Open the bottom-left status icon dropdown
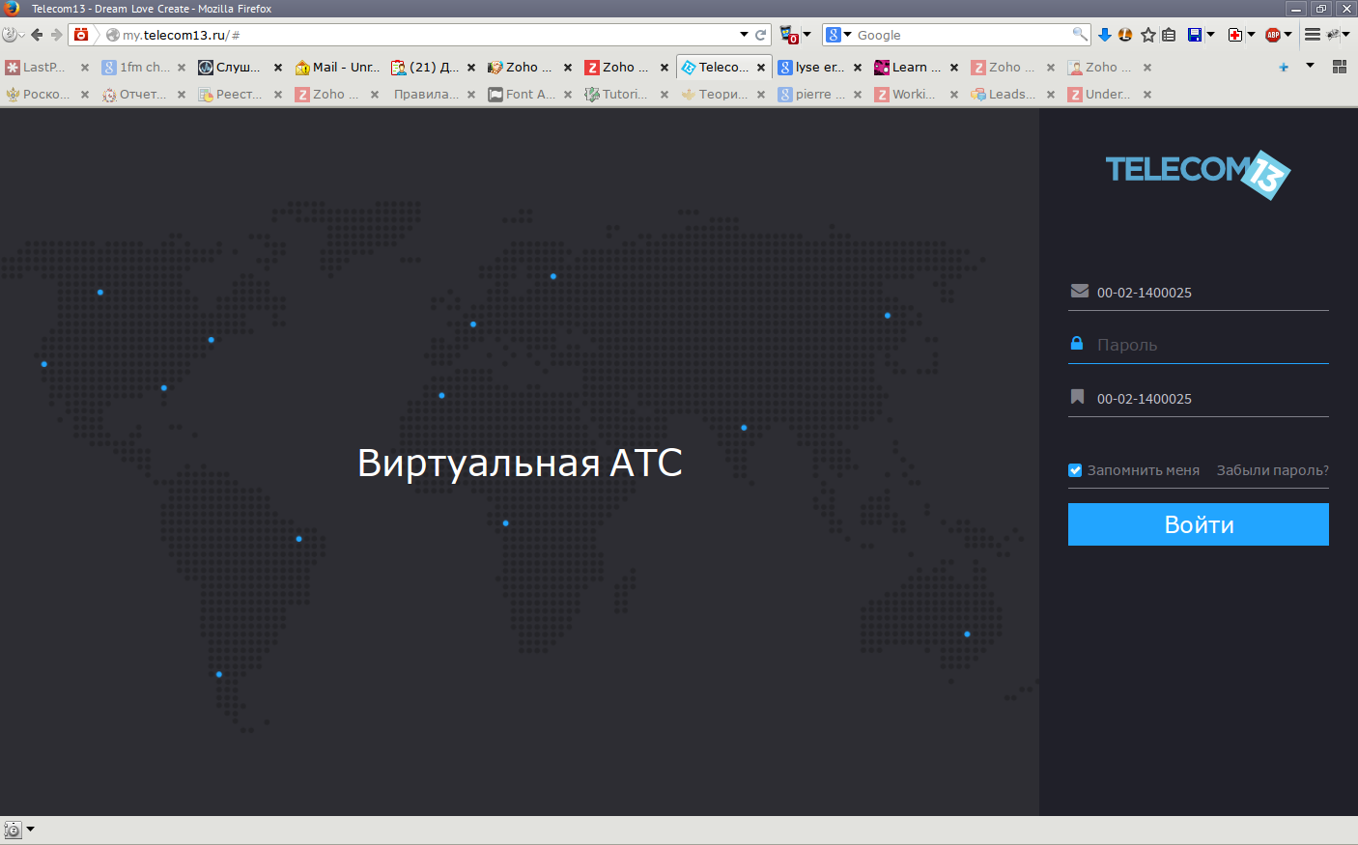The height and width of the screenshot is (845, 1358). click(x=30, y=829)
